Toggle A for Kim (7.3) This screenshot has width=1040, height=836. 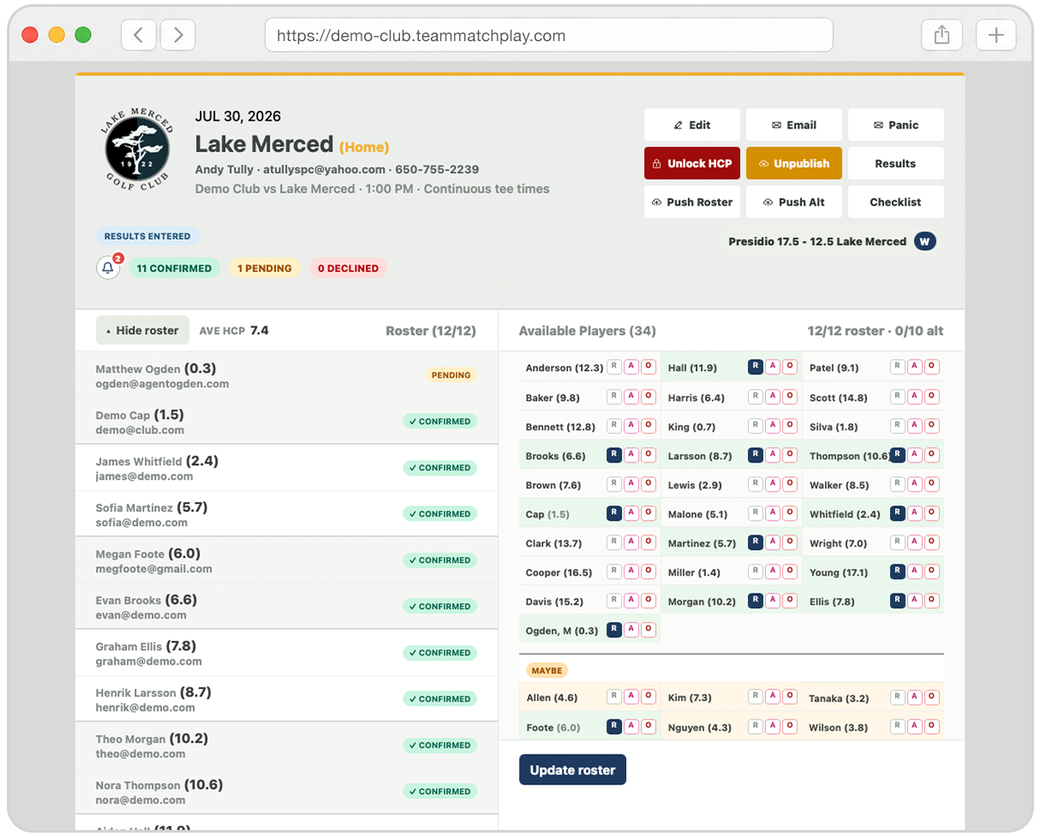(773, 697)
